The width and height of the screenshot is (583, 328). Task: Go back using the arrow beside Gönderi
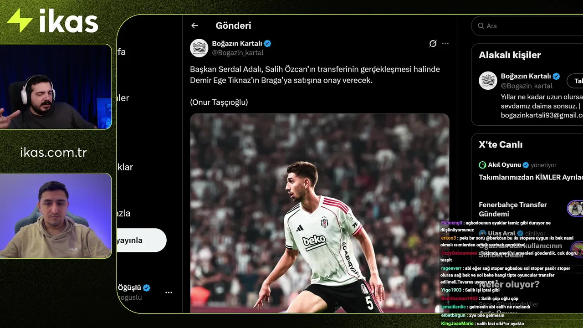(194, 26)
